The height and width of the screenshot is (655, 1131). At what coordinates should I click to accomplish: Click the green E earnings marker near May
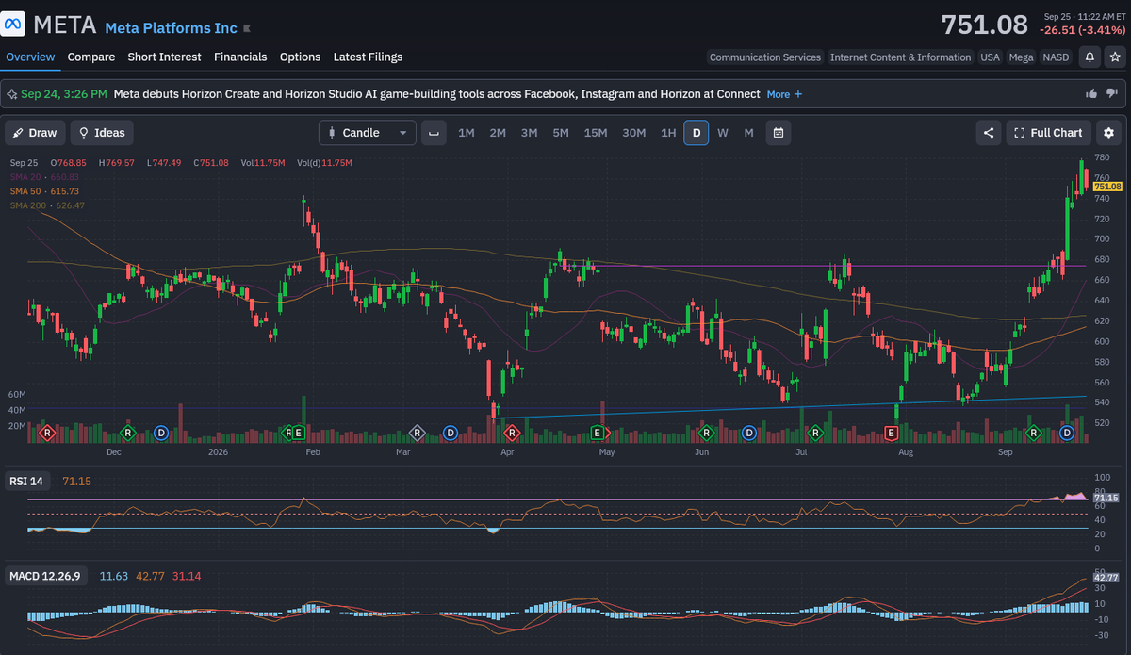(597, 433)
